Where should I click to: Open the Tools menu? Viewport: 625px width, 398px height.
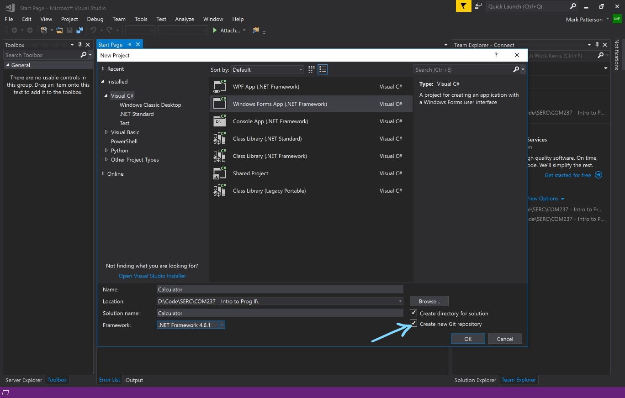[x=141, y=19]
